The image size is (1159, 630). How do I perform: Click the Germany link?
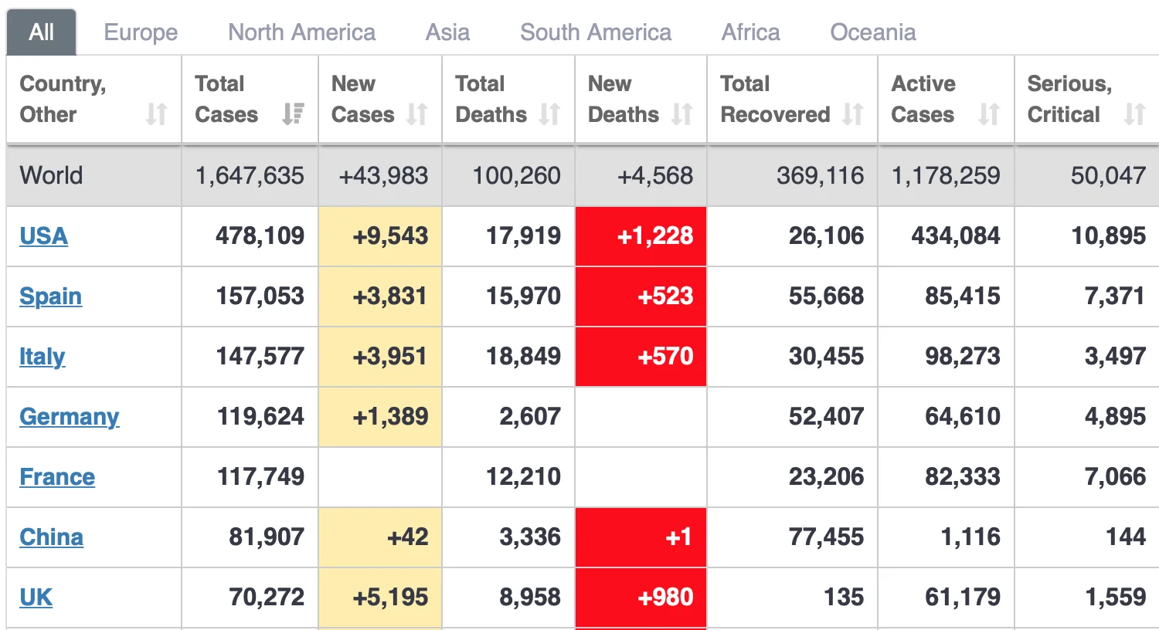tap(69, 417)
